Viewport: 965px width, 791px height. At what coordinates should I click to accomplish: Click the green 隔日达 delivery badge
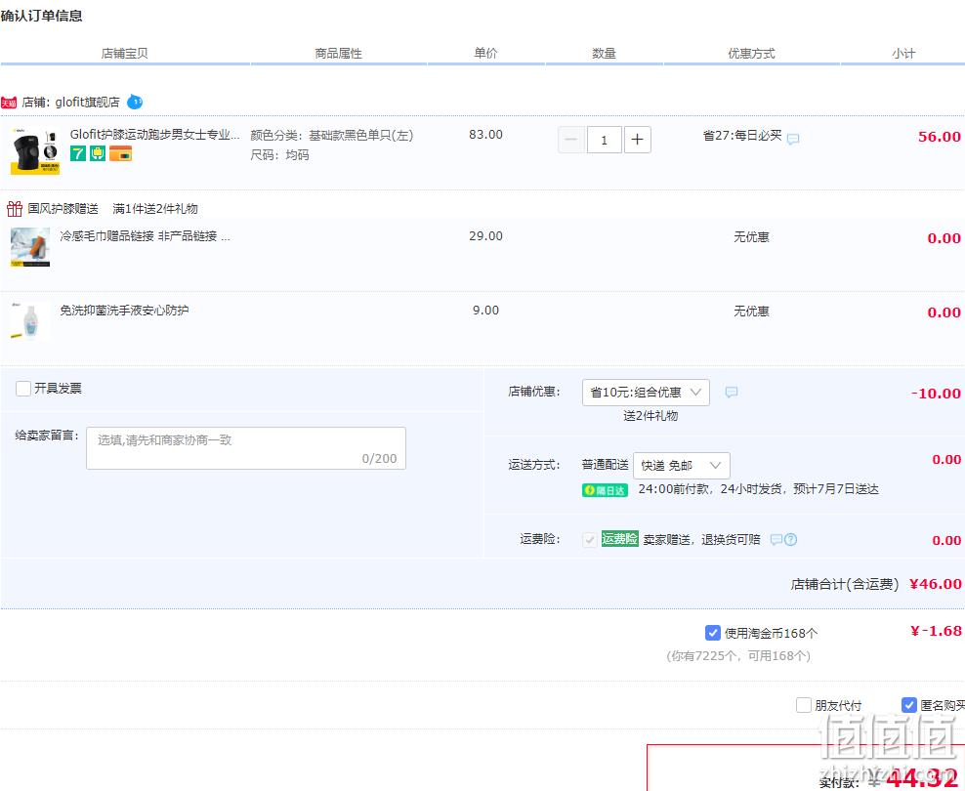point(605,490)
